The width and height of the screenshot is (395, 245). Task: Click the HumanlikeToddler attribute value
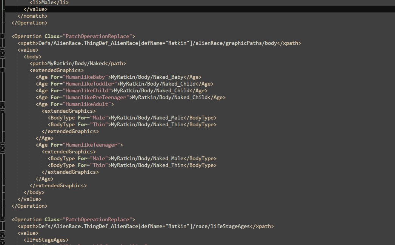(90, 84)
